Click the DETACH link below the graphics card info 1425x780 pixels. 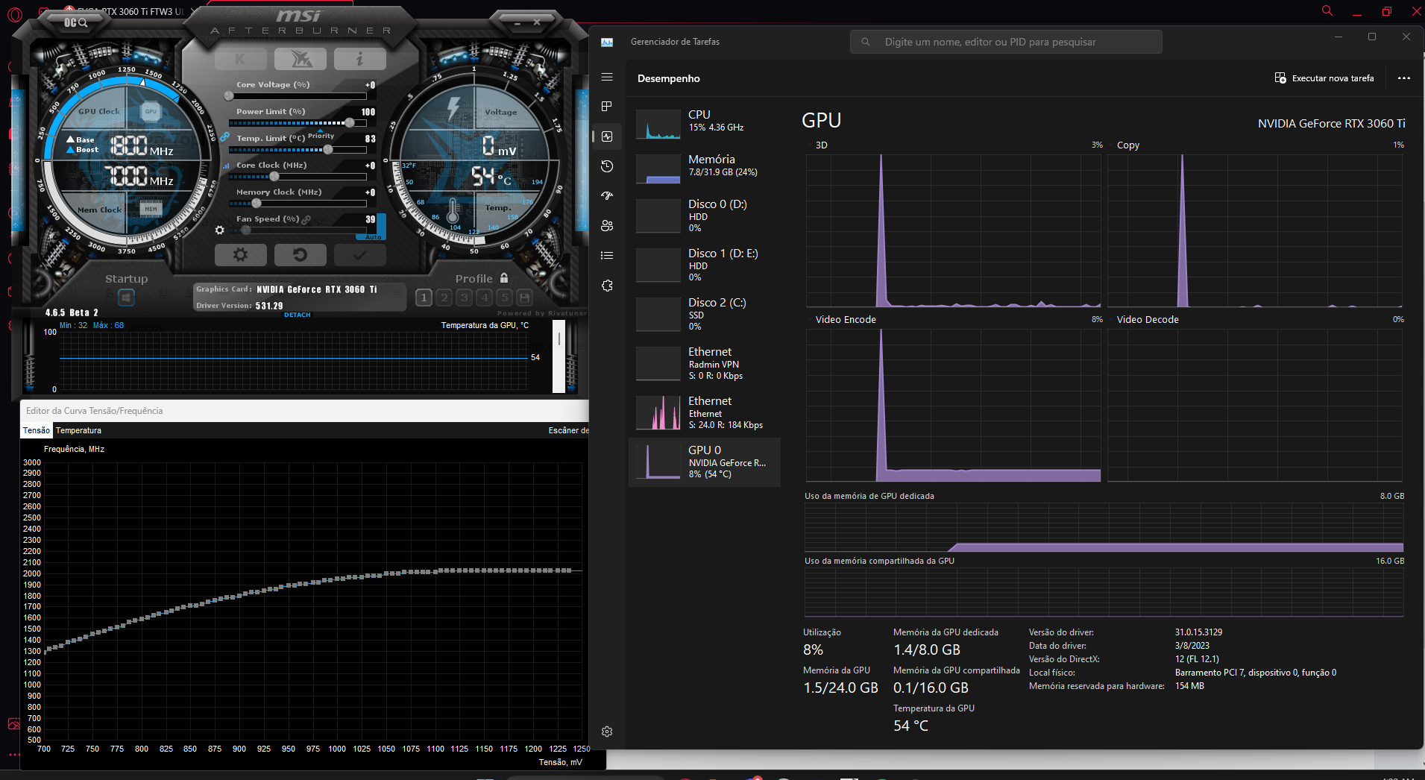297,315
